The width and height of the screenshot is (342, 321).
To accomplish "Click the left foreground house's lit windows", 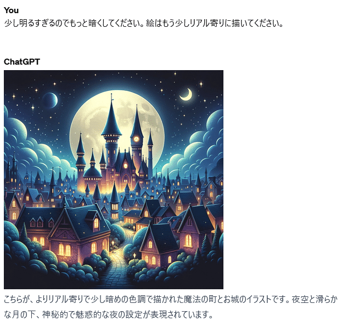I will coord(65,250).
